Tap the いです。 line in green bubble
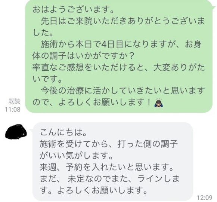This screenshot has height=202, width=217. [47, 79]
